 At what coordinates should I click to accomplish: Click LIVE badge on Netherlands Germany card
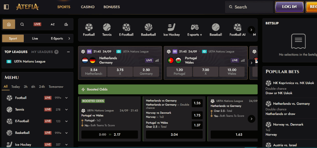tap(149, 61)
